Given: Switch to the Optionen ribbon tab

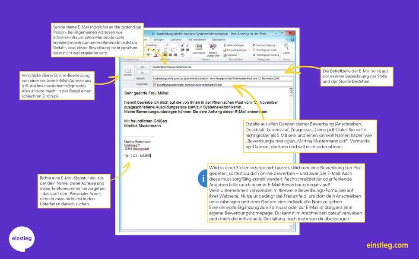Looking at the screenshot, I should (176, 40).
